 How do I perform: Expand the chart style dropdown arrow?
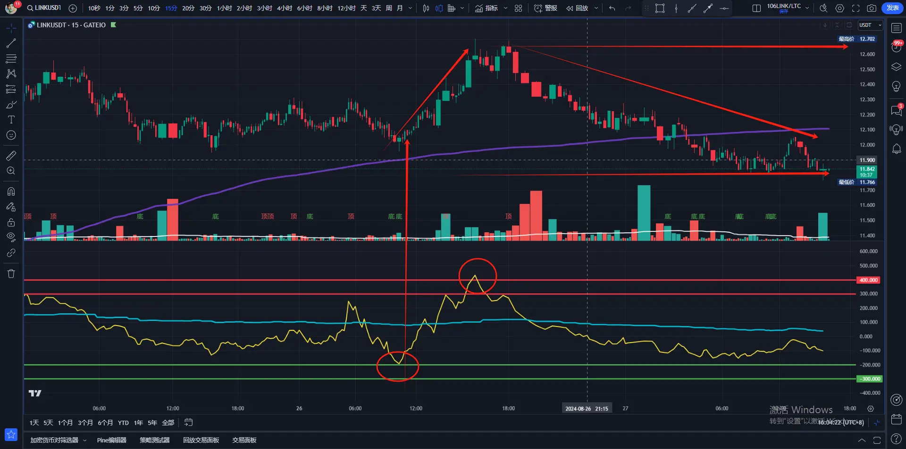pos(462,8)
